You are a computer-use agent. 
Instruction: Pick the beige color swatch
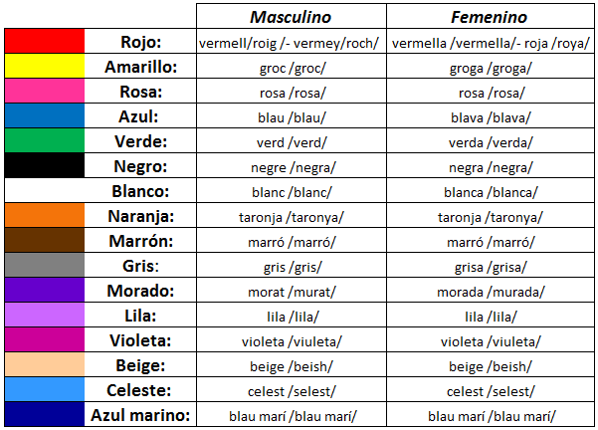point(44,365)
